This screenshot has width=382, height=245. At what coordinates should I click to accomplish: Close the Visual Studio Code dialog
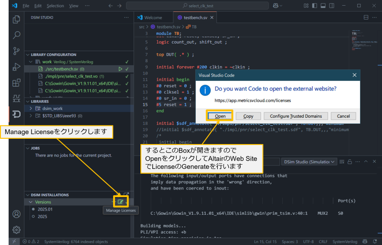(x=354, y=75)
